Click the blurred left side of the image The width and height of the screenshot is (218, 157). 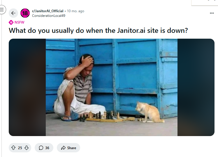[27, 87]
